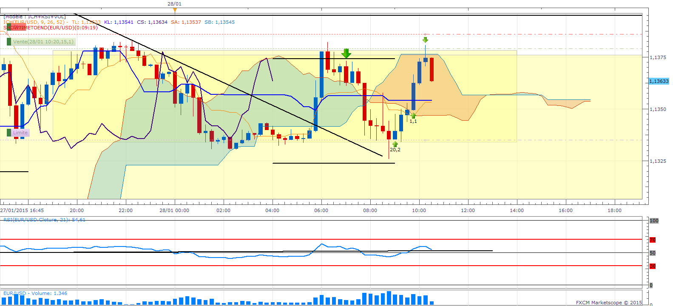
Task: Click the green up arrow labeled 20,2
Action: click(x=395, y=144)
